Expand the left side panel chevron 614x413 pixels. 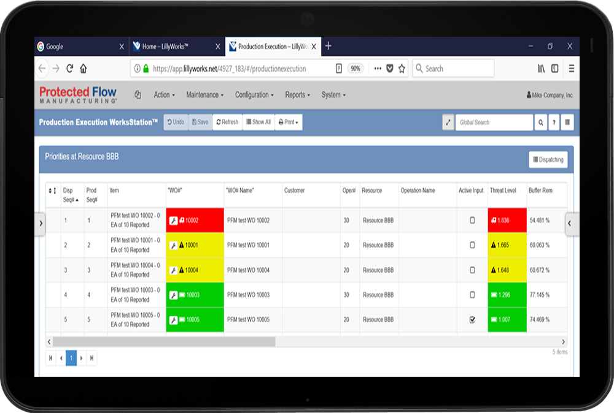point(41,224)
